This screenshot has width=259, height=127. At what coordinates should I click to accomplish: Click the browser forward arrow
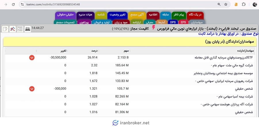6,5
